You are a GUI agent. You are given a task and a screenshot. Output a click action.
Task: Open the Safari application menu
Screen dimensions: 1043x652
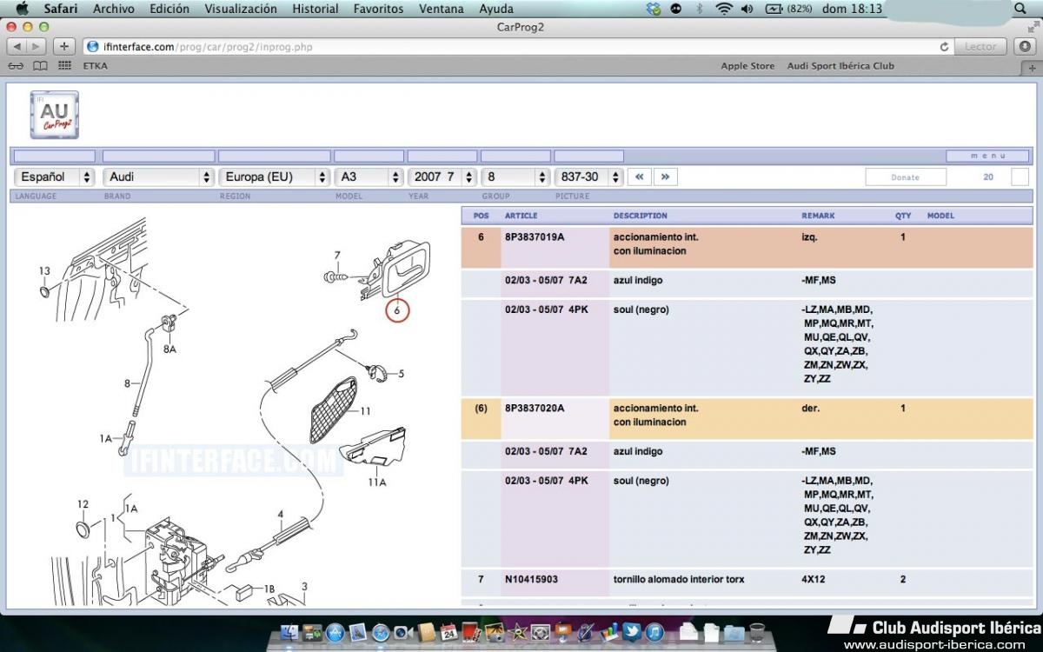point(61,9)
